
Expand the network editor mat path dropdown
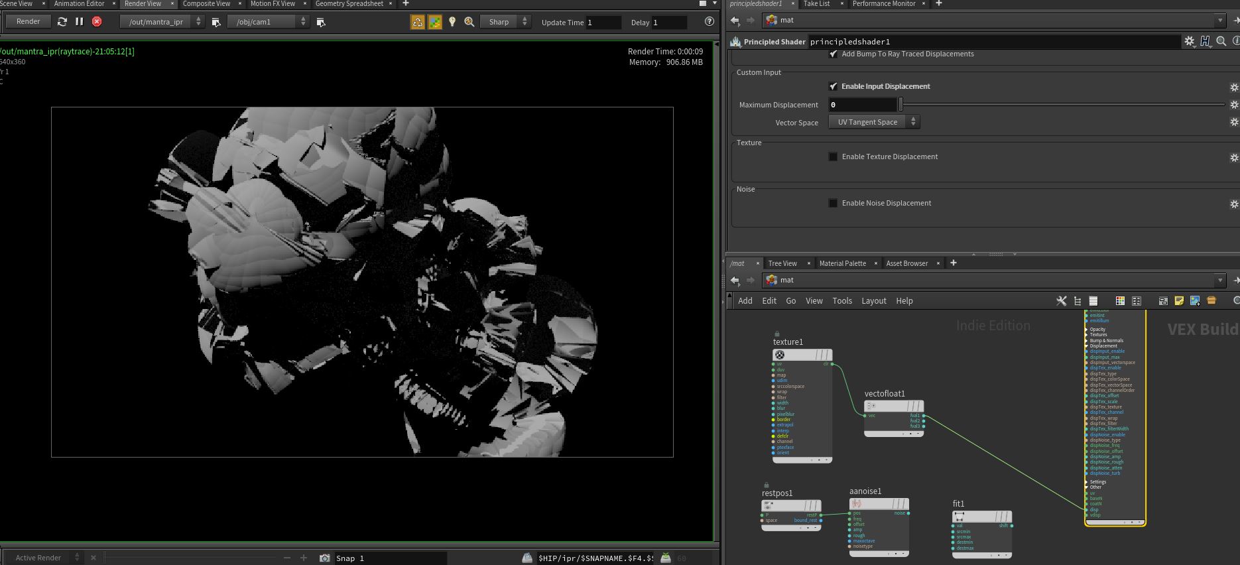(x=1219, y=281)
